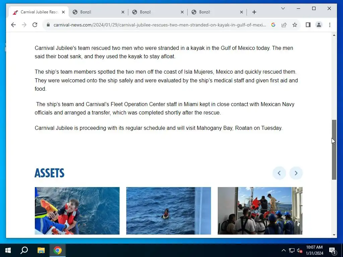Click the address bar URL field

point(160,25)
